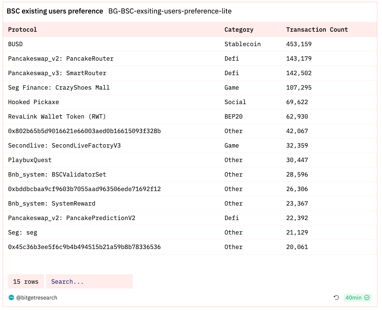
Task: Select the 453,159 transaction count cell
Action: click(x=299, y=44)
